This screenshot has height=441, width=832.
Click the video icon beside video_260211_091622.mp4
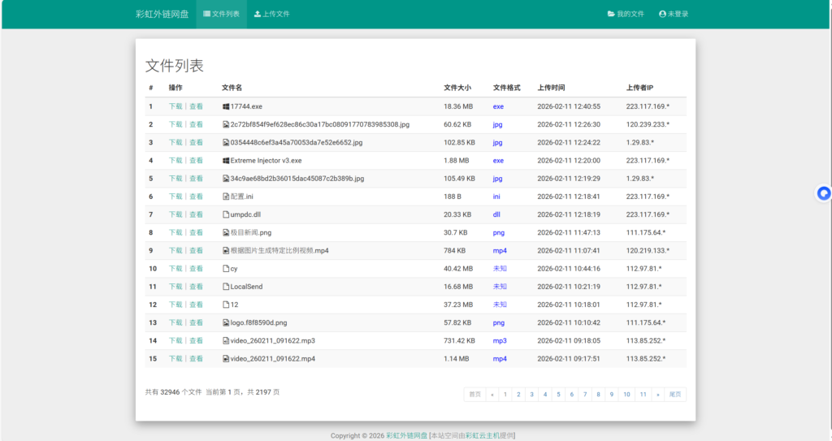[x=226, y=359]
